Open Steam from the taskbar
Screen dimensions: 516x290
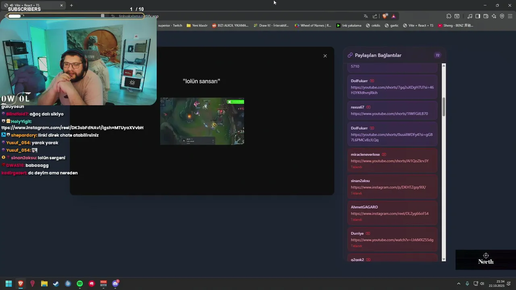coord(56,284)
